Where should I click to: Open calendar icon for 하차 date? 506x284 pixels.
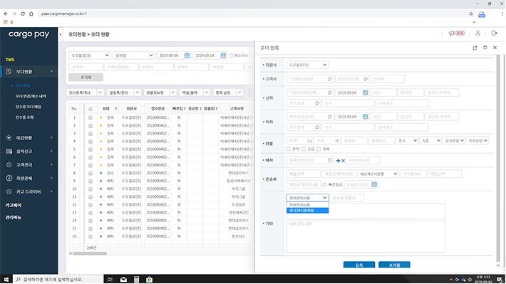pos(365,117)
